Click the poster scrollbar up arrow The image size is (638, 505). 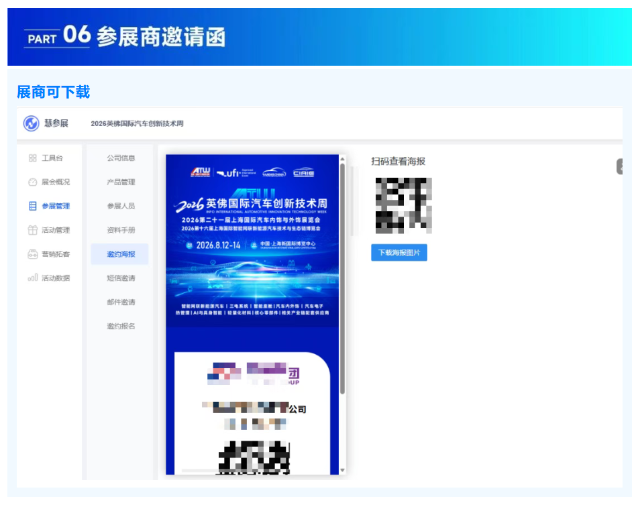[343, 159]
